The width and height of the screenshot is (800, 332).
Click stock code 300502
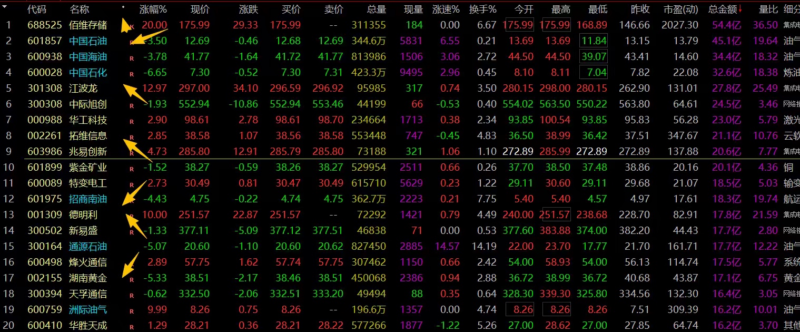45,231
